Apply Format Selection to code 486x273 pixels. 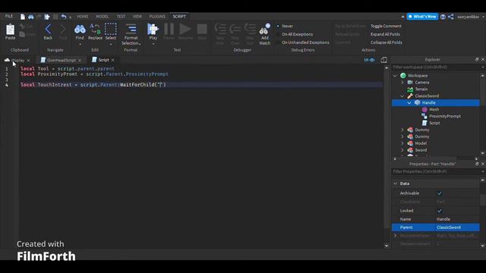click(x=131, y=34)
